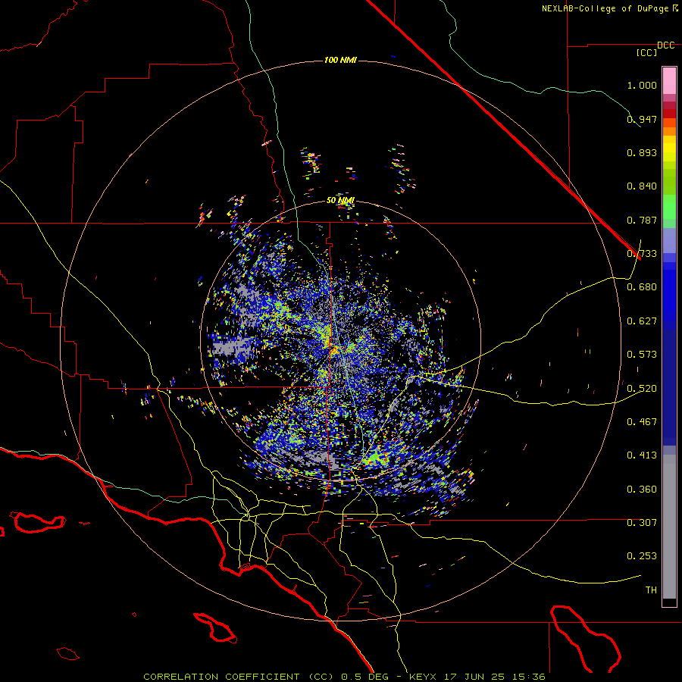The image size is (682, 682).
Task: Click the [CC] legend heading
Action: [x=646, y=52]
